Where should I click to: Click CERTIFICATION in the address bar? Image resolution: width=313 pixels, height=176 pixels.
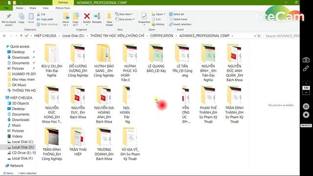pyautogui.click(x=162, y=36)
